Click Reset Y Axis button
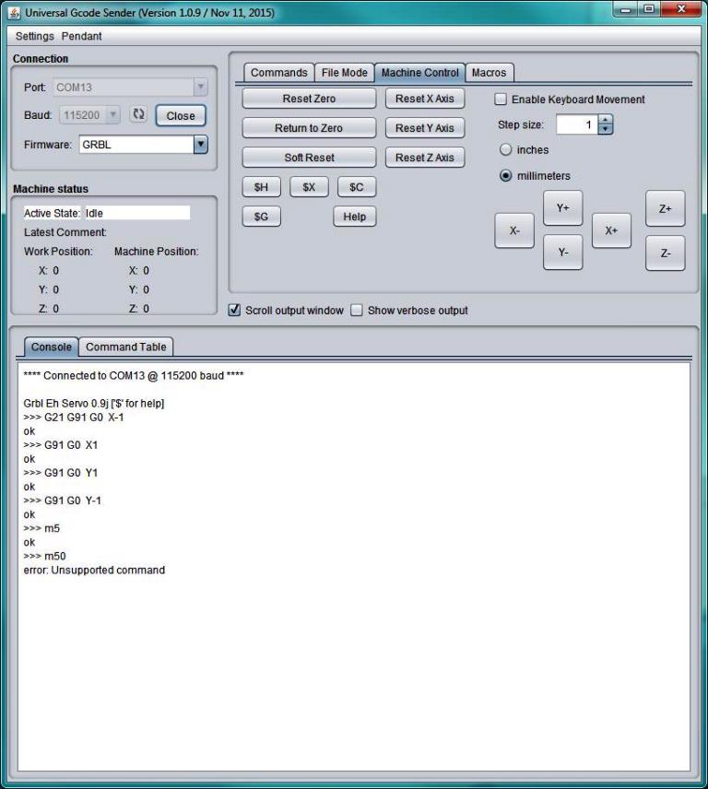The width and height of the screenshot is (708, 789). (425, 128)
